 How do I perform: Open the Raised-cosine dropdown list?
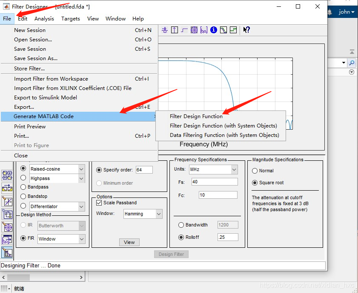[81, 169]
